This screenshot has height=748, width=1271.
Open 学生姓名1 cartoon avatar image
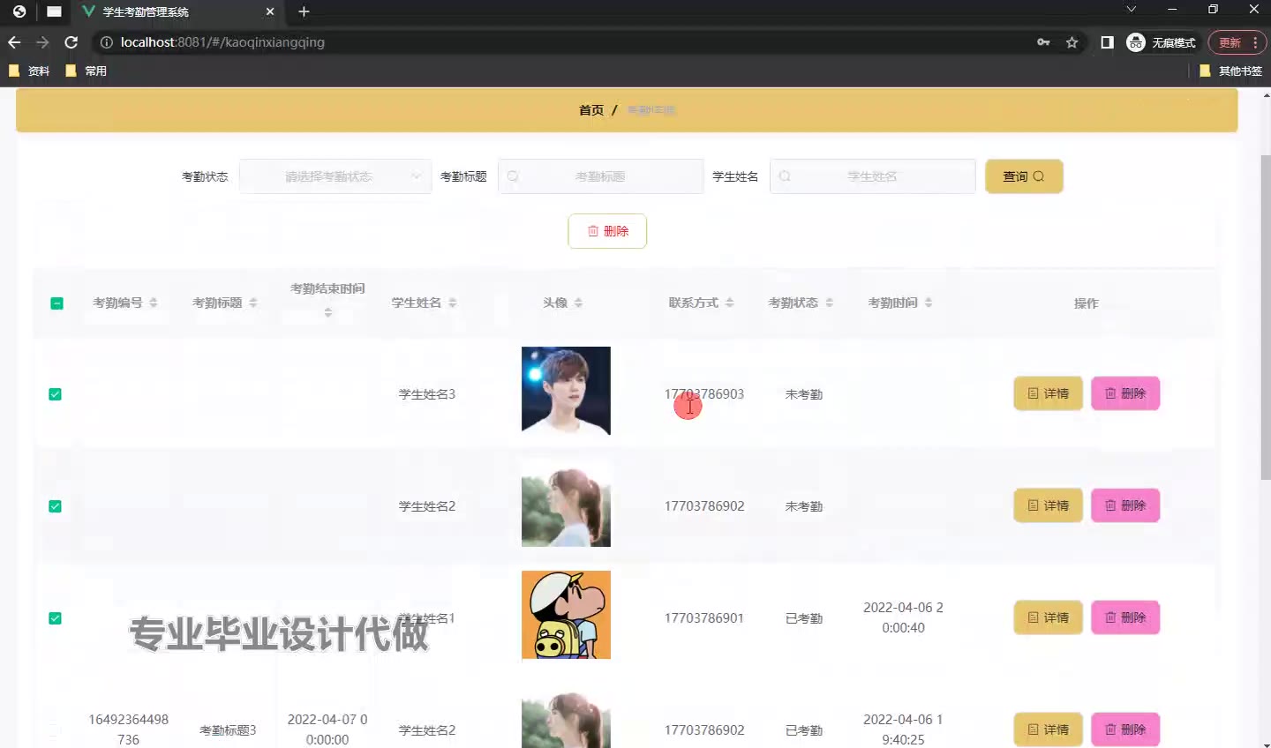click(x=566, y=615)
